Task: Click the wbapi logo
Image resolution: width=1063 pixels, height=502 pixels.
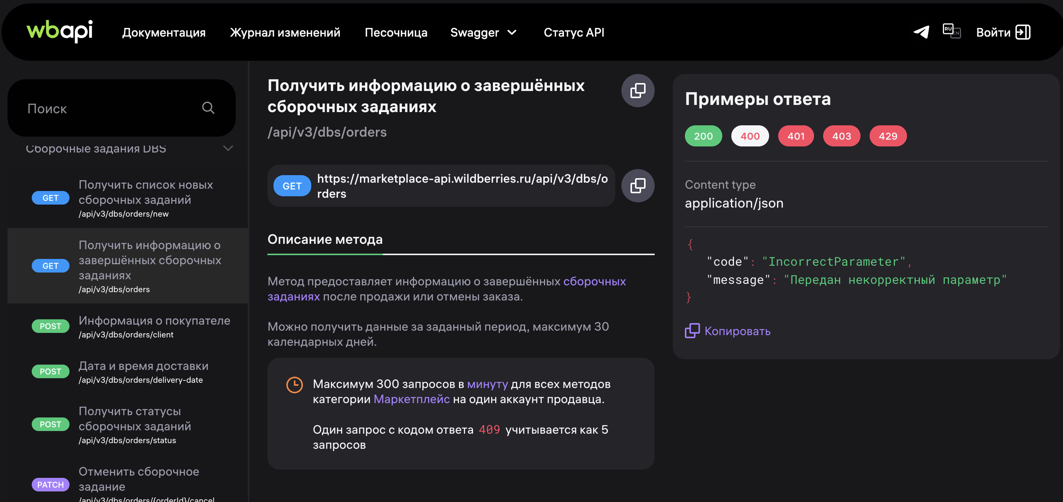Action: click(x=59, y=31)
